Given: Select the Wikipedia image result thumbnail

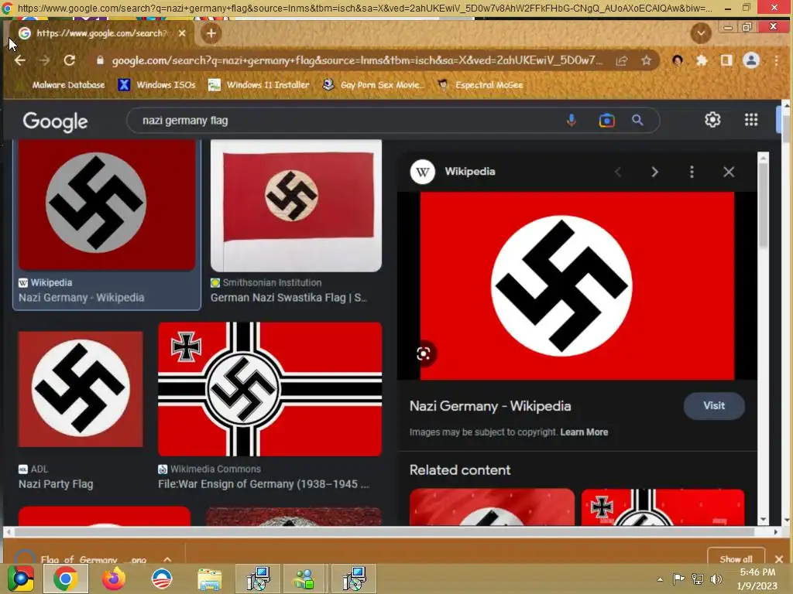Looking at the screenshot, I should coord(107,206).
